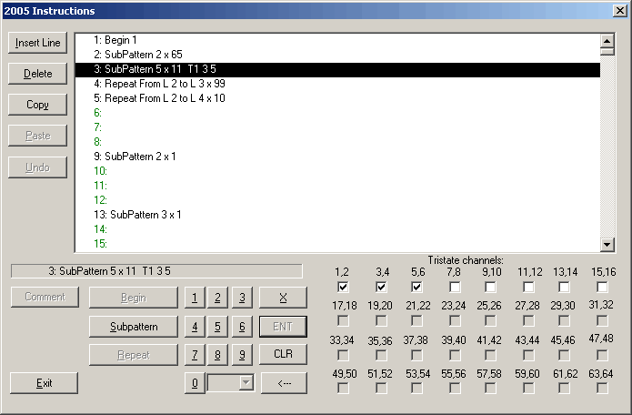Click the CLR clear button
This screenshot has width=632, height=415.
coord(283,353)
